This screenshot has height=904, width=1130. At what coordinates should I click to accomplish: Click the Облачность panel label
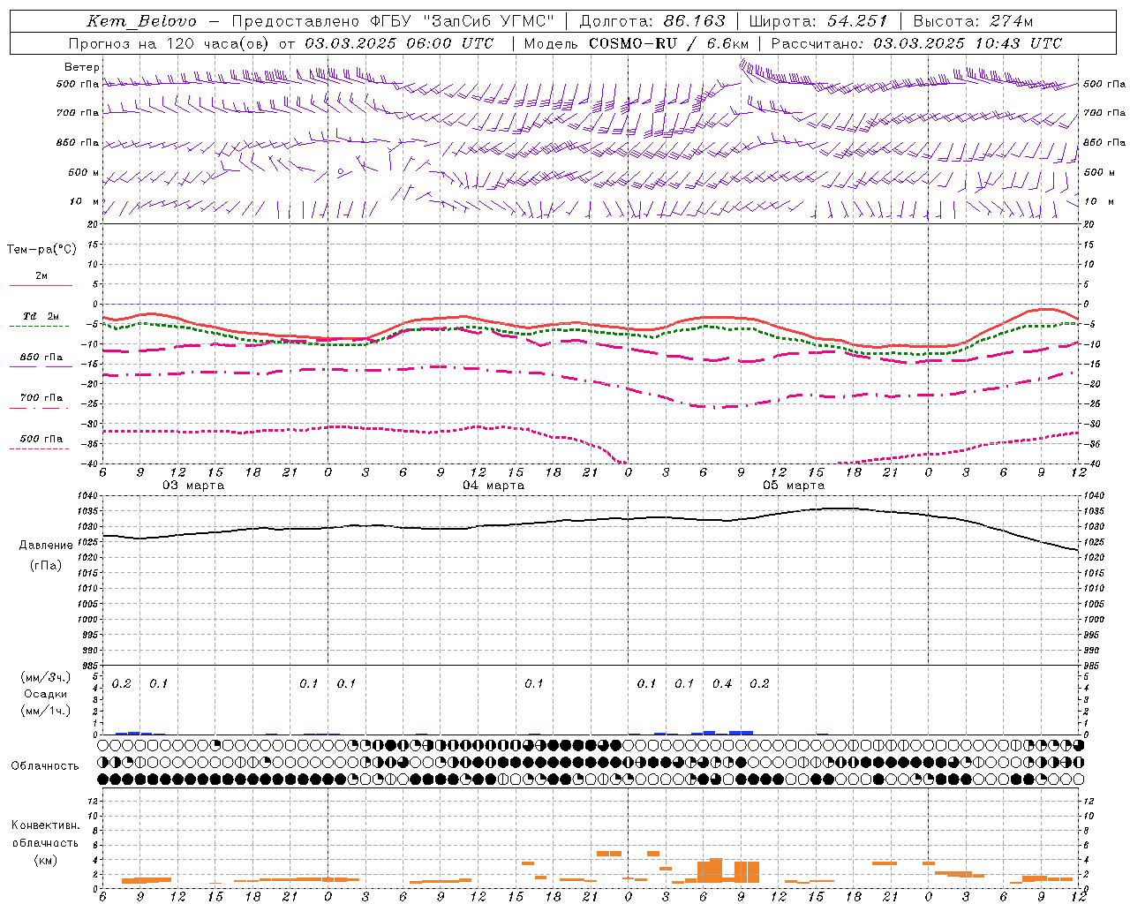click(45, 766)
